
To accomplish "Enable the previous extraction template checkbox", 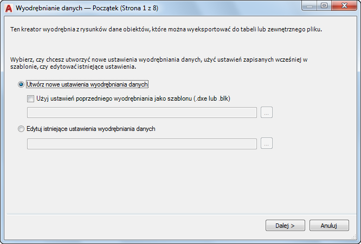I will (30, 99).
